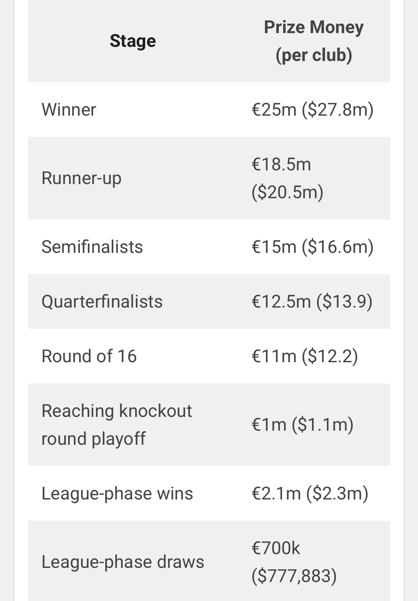Tap the €12.5m ($13.9) prize cell
Screen dimensions: 418x601
[312, 301]
